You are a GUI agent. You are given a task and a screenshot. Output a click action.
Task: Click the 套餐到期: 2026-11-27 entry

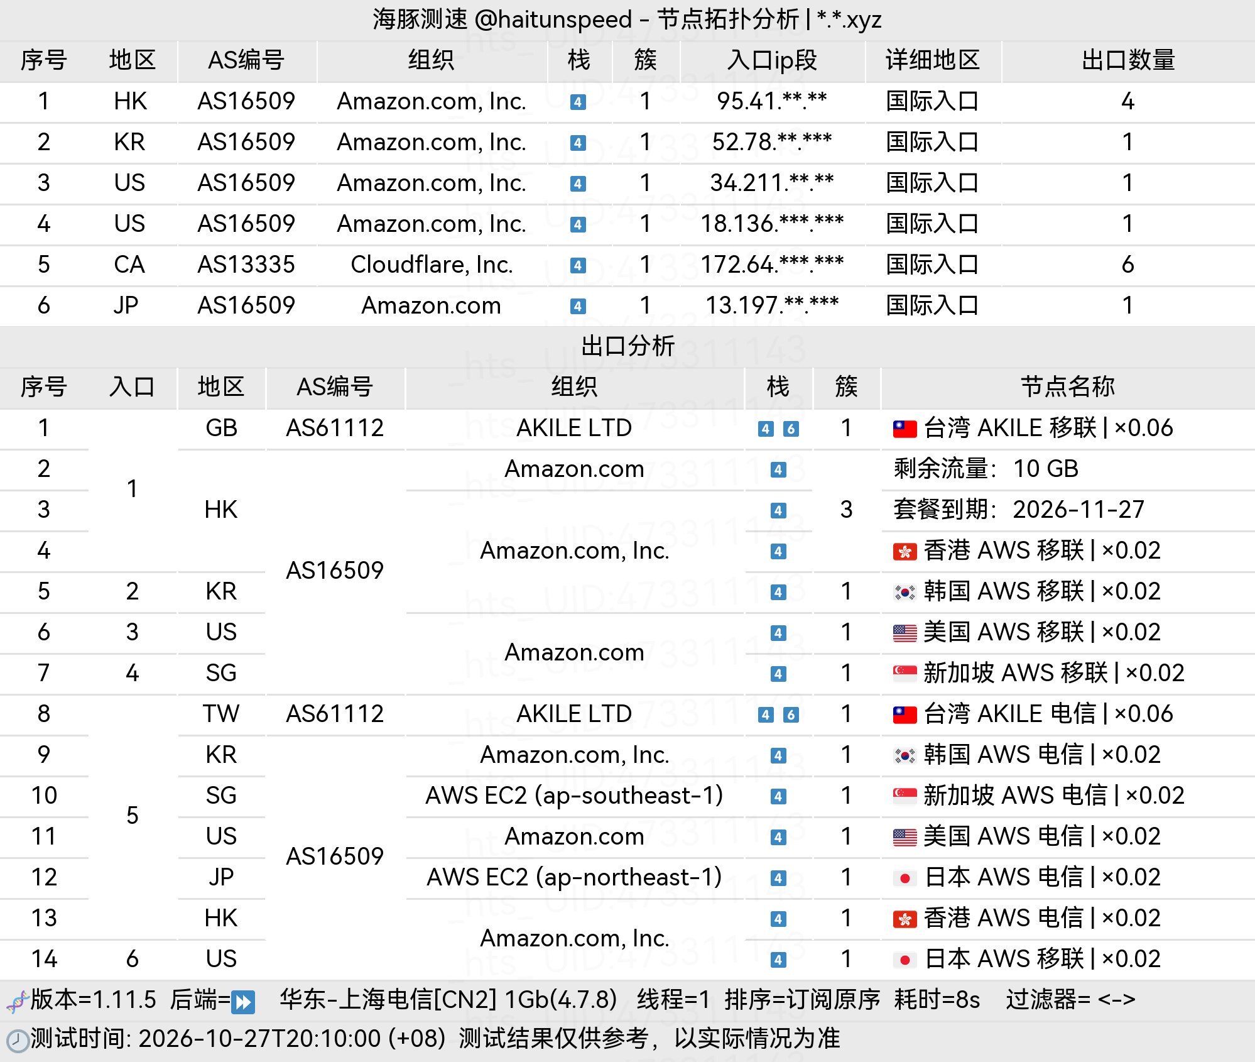tap(1019, 510)
